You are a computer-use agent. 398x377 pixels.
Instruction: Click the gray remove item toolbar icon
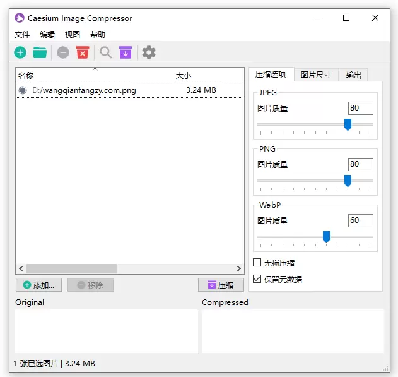[x=63, y=52]
